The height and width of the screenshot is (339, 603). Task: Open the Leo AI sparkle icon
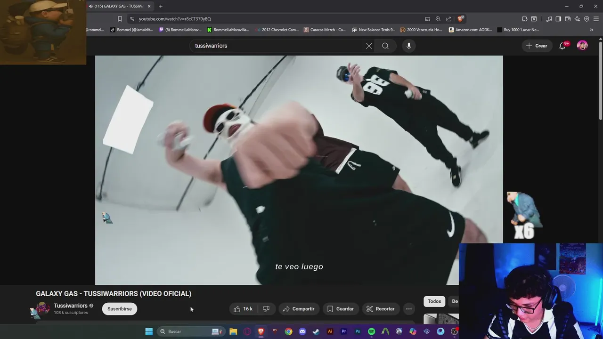(577, 19)
